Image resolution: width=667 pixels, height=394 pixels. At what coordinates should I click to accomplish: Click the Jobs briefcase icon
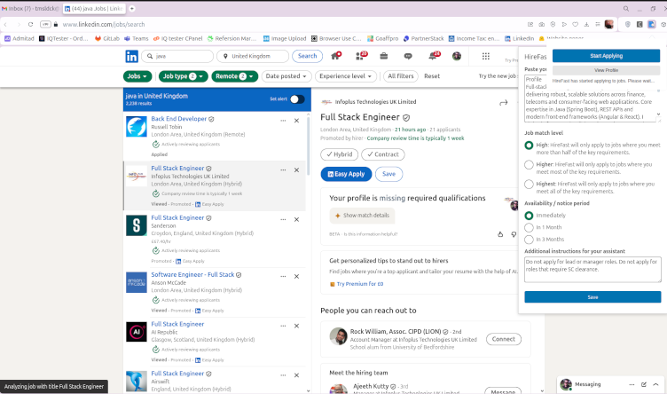(x=385, y=56)
